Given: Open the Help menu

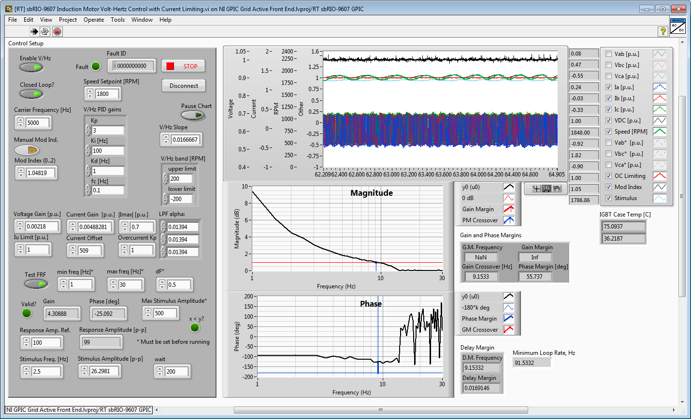Looking at the screenshot, I should [x=165, y=20].
